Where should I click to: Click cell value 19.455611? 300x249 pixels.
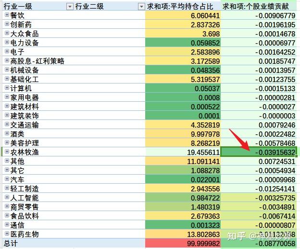pos(203,153)
